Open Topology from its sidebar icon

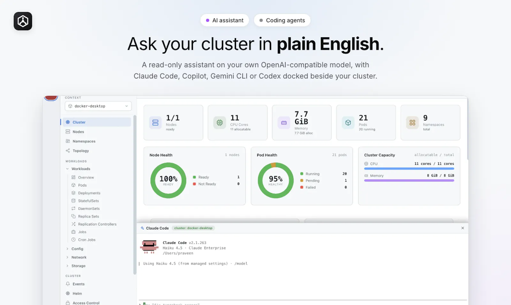tap(68, 151)
